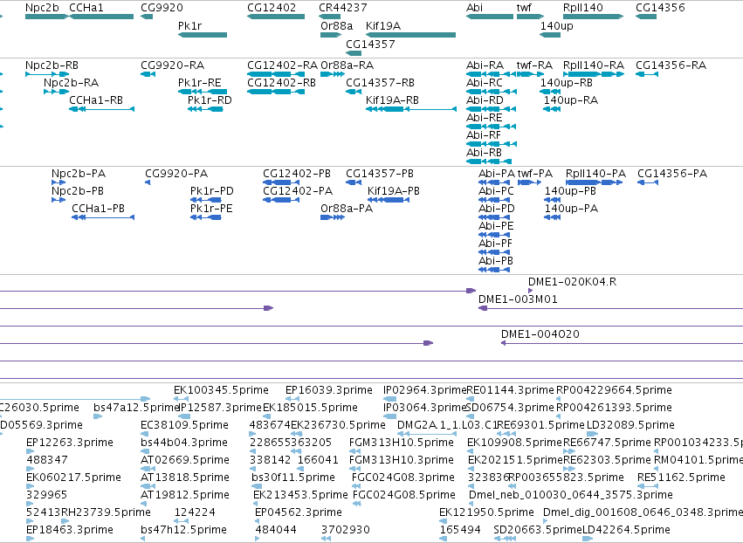Select the Npc2b gene feature
Image resolution: width=743 pixels, height=543 pixels.
coord(47,17)
